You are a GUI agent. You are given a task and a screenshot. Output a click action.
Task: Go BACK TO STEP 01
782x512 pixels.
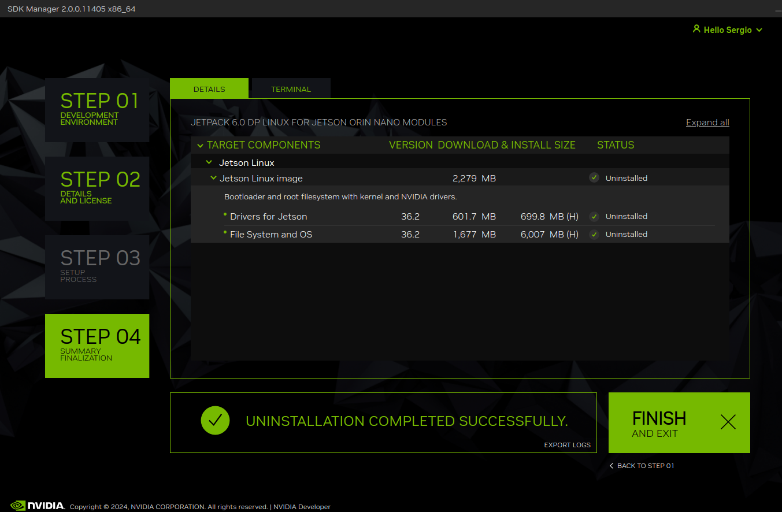(x=646, y=466)
